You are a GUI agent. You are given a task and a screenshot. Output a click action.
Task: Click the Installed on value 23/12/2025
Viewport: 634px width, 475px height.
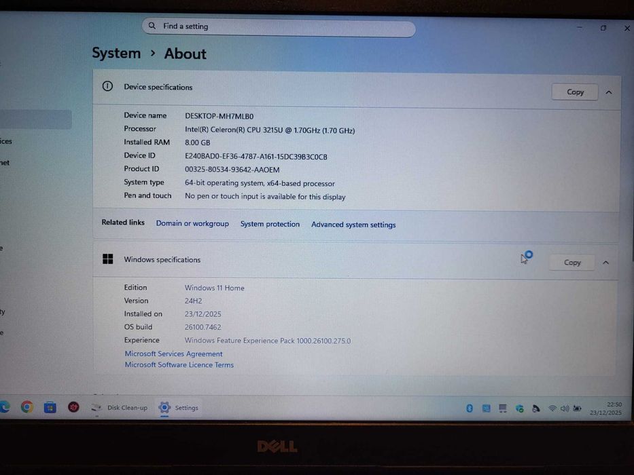[x=203, y=313]
